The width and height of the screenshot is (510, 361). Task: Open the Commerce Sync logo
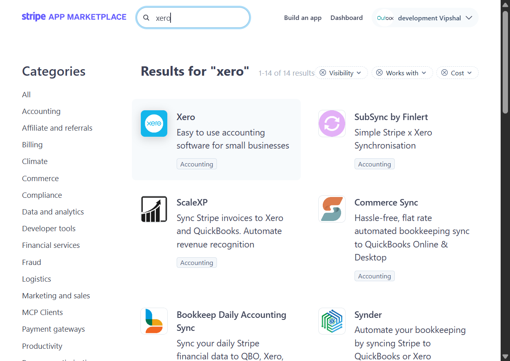(332, 209)
